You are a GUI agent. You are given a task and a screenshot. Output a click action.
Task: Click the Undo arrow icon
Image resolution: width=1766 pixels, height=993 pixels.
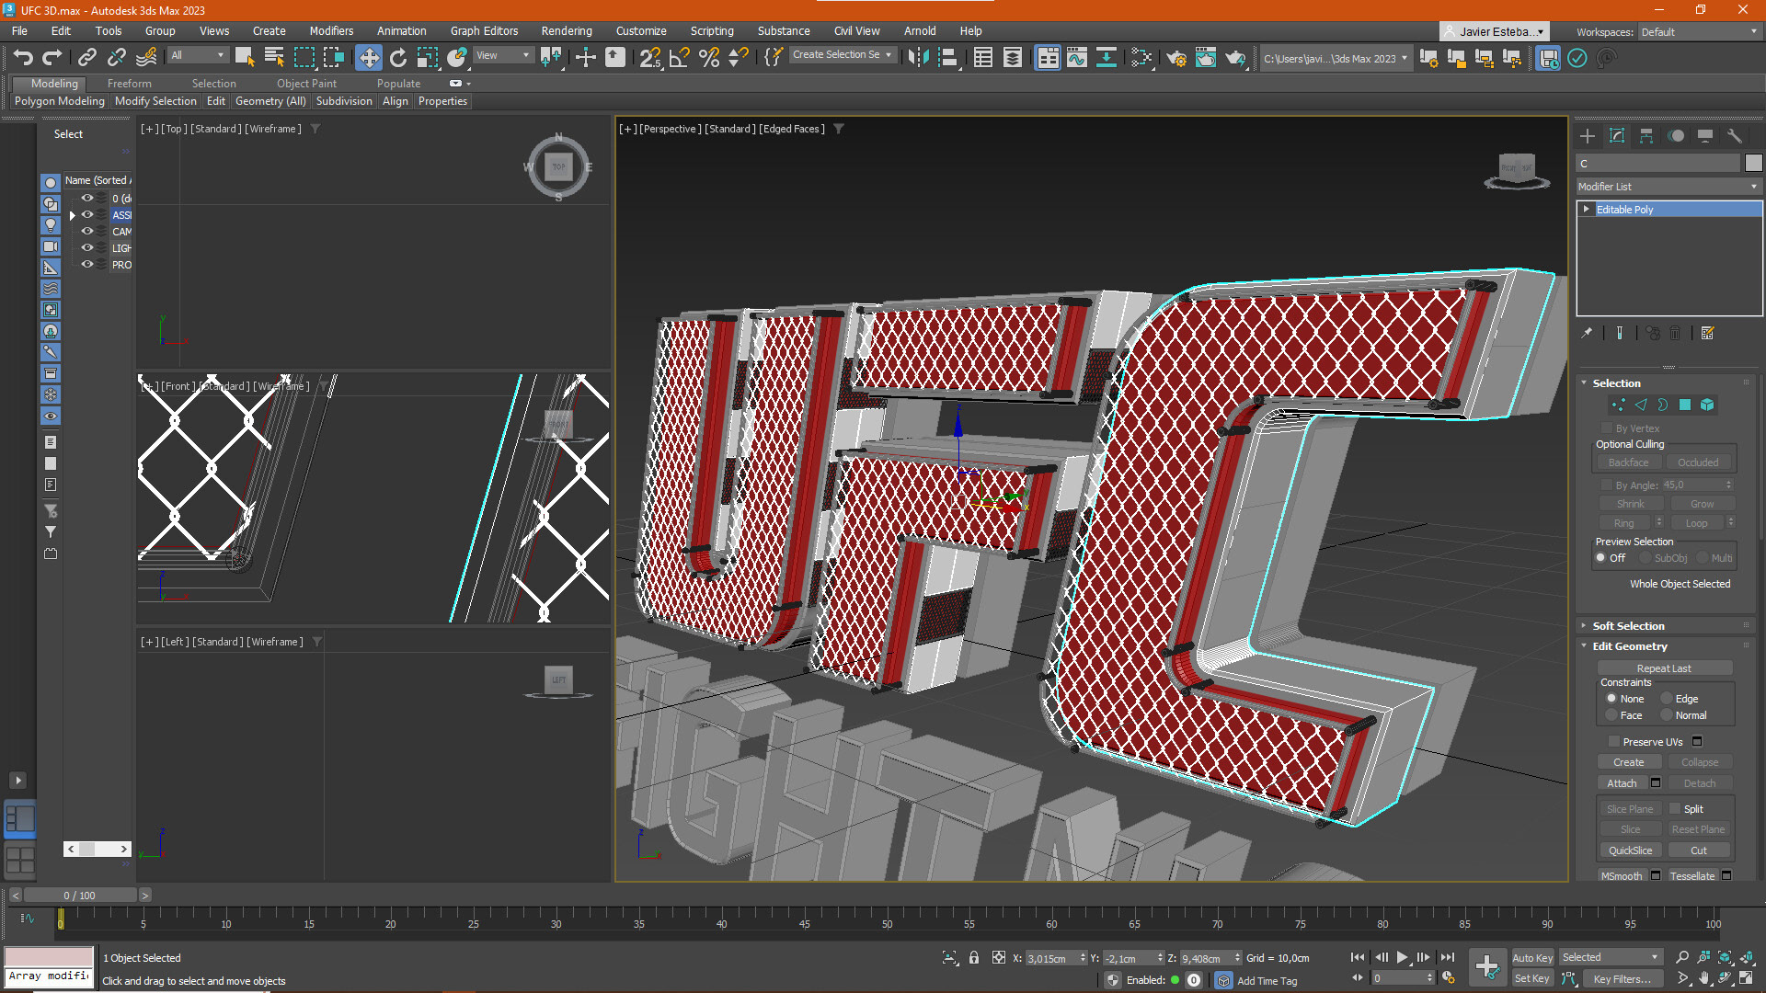point(23,58)
